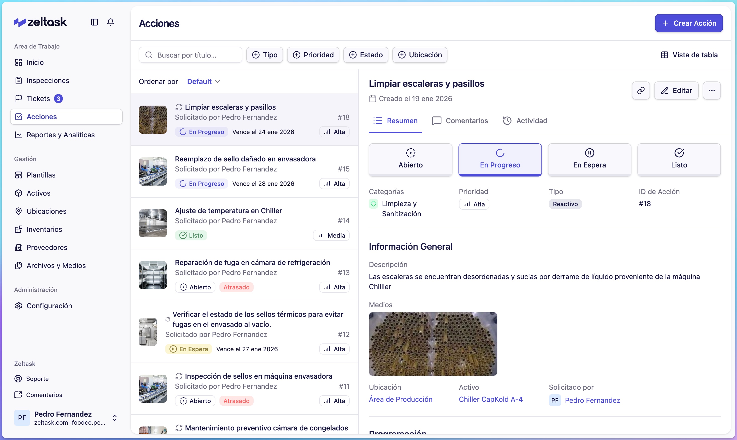Open the Ordenar por Default dropdown

coord(203,81)
